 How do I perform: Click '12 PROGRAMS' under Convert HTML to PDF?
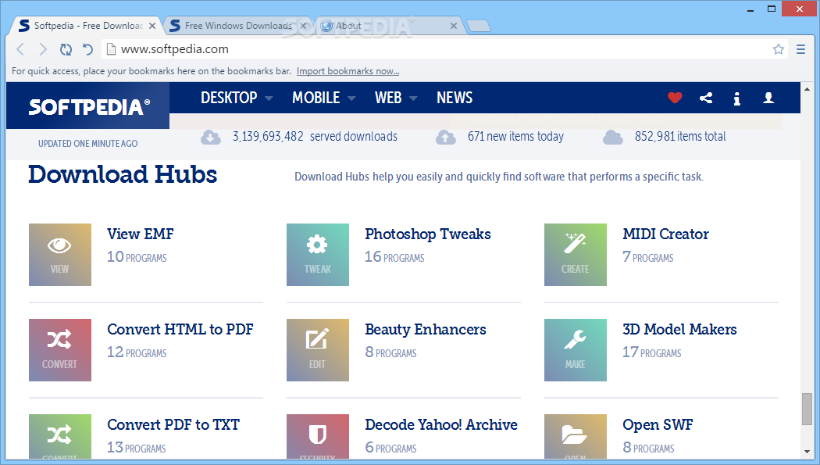pos(137,352)
